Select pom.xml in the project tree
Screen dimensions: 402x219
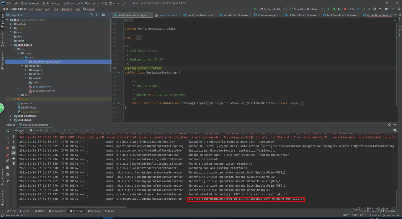[26, 104]
